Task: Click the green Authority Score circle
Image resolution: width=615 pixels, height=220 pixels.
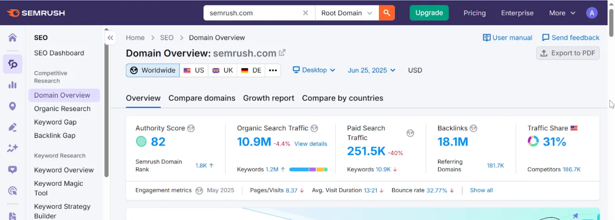Action: click(x=141, y=142)
